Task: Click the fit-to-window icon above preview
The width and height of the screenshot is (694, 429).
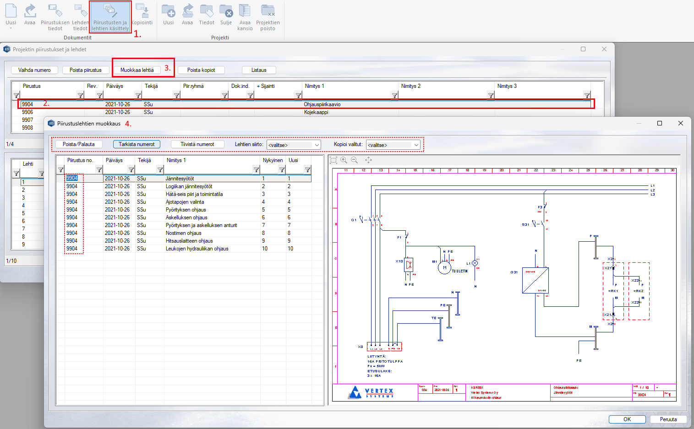Action: click(x=333, y=160)
